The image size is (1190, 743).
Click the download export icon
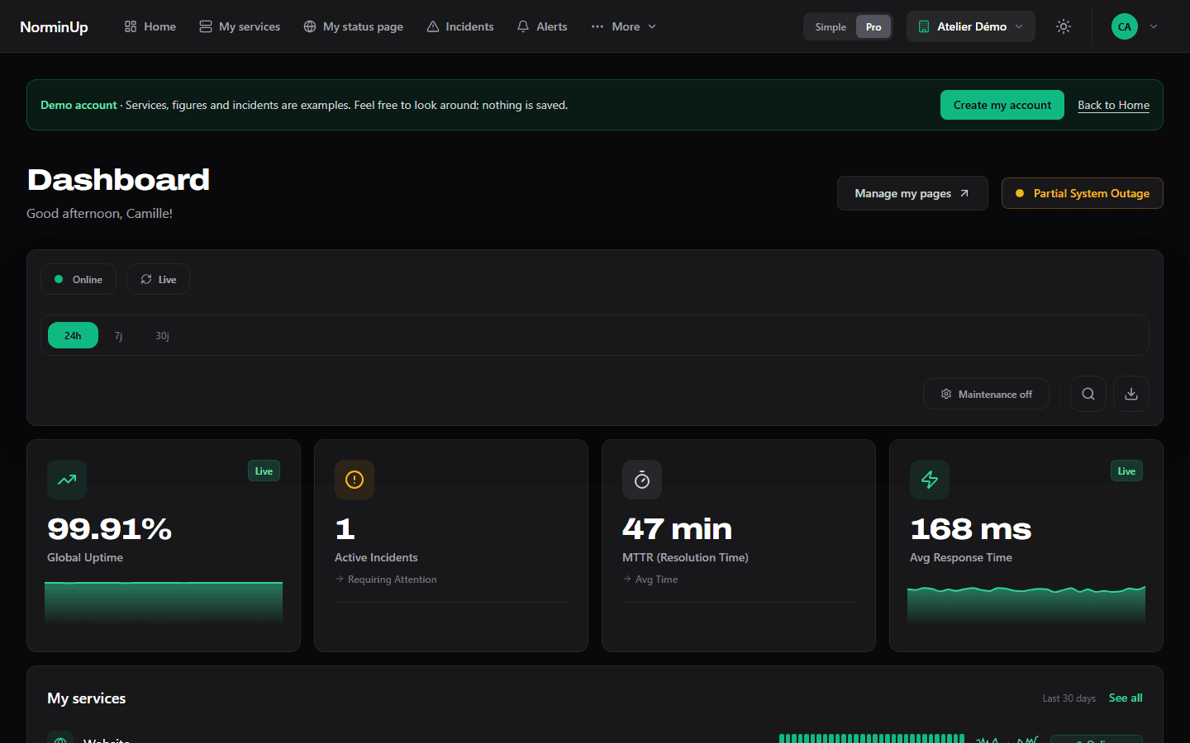pyautogui.click(x=1131, y=394)
